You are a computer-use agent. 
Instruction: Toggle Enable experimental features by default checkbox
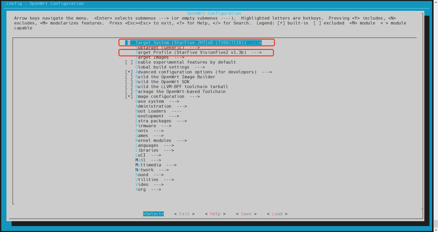tap(129, 62)
